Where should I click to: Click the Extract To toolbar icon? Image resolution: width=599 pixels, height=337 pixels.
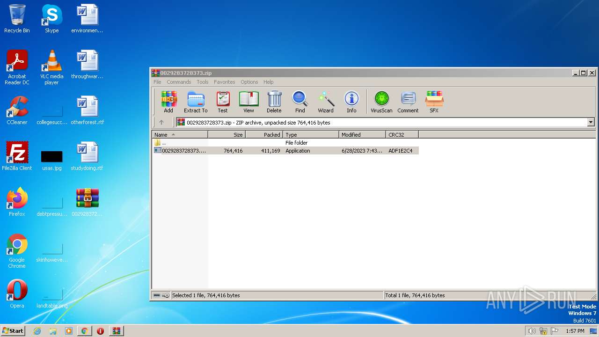coord(196,102)
